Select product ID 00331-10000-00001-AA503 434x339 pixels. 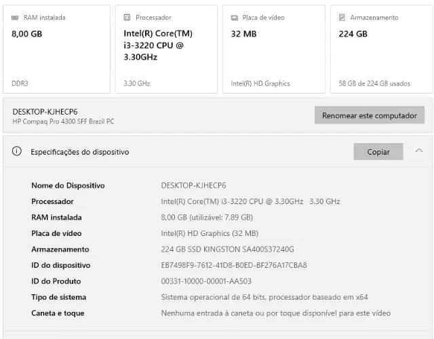pyautogui.click(x=206, y=281)
